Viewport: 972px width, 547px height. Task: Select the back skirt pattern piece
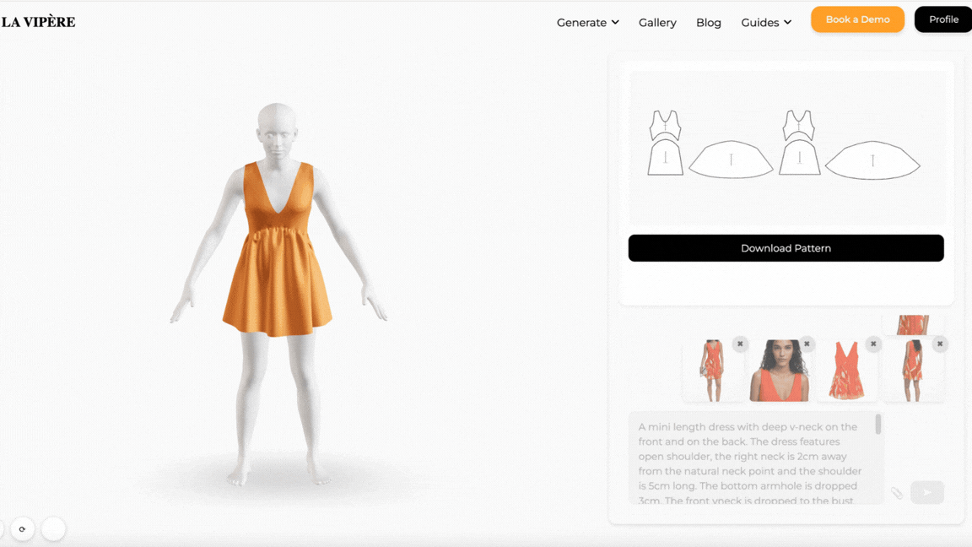tap(872, 160)
